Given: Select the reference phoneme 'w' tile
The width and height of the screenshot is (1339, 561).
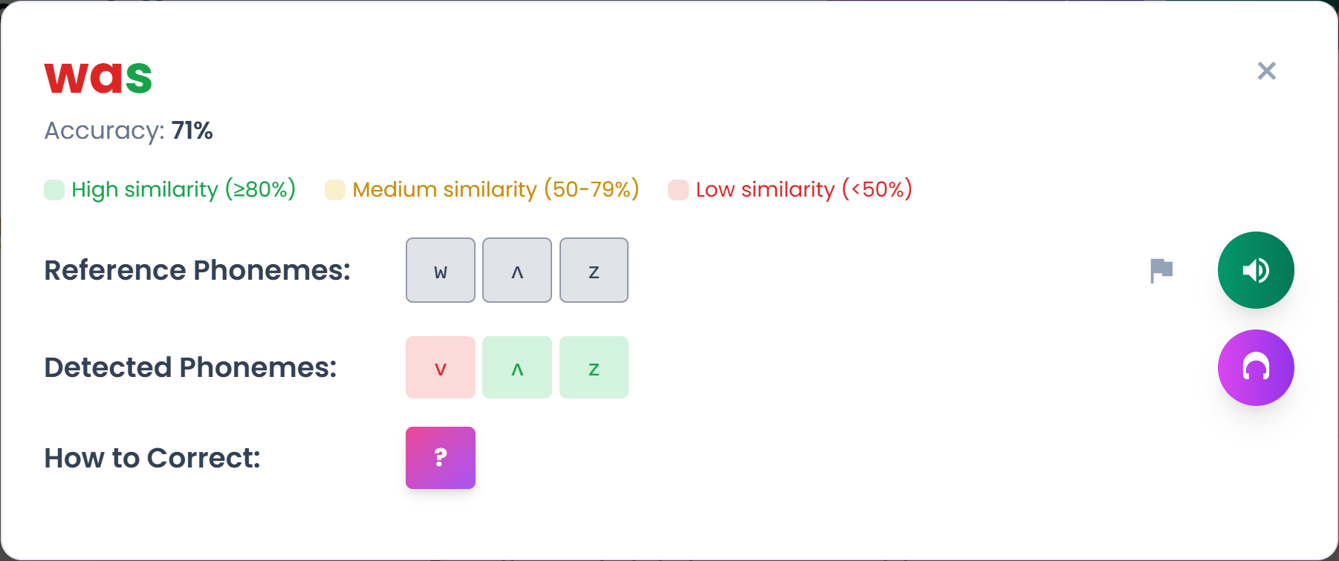Looking at the screenshot, I should [x=441, y=270].
